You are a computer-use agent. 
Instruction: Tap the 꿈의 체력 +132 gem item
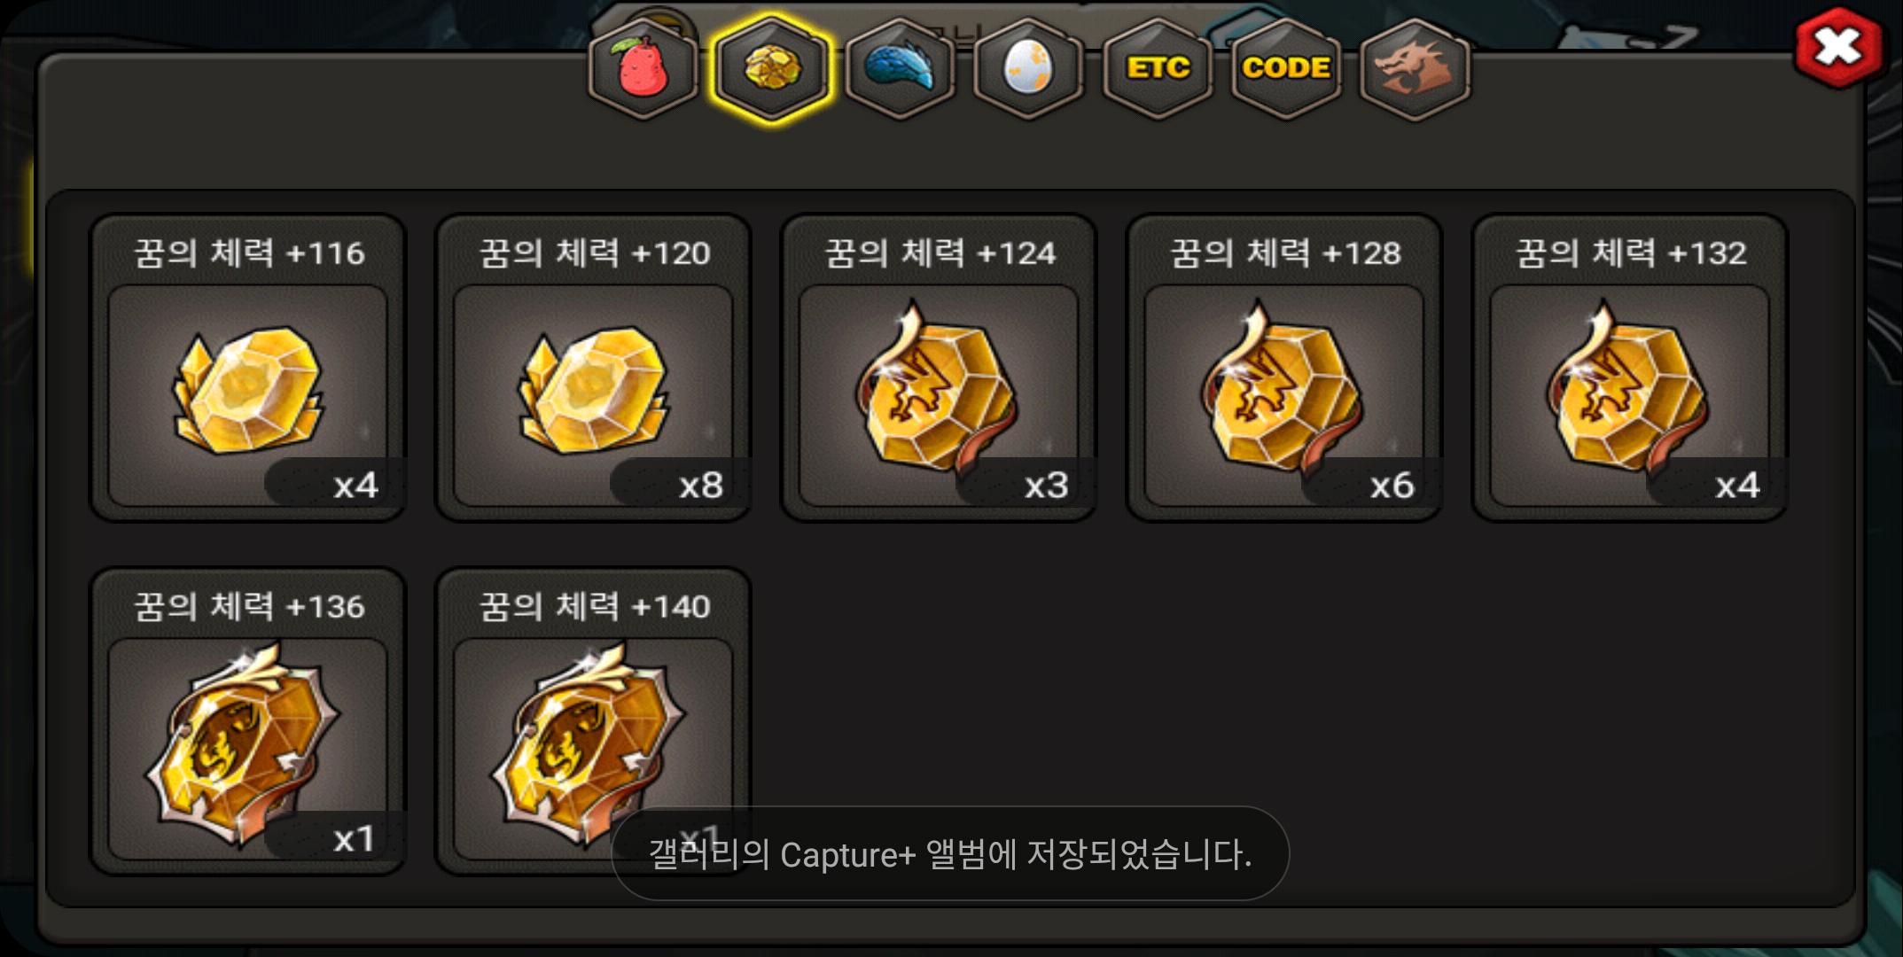tap(1631, 368)
